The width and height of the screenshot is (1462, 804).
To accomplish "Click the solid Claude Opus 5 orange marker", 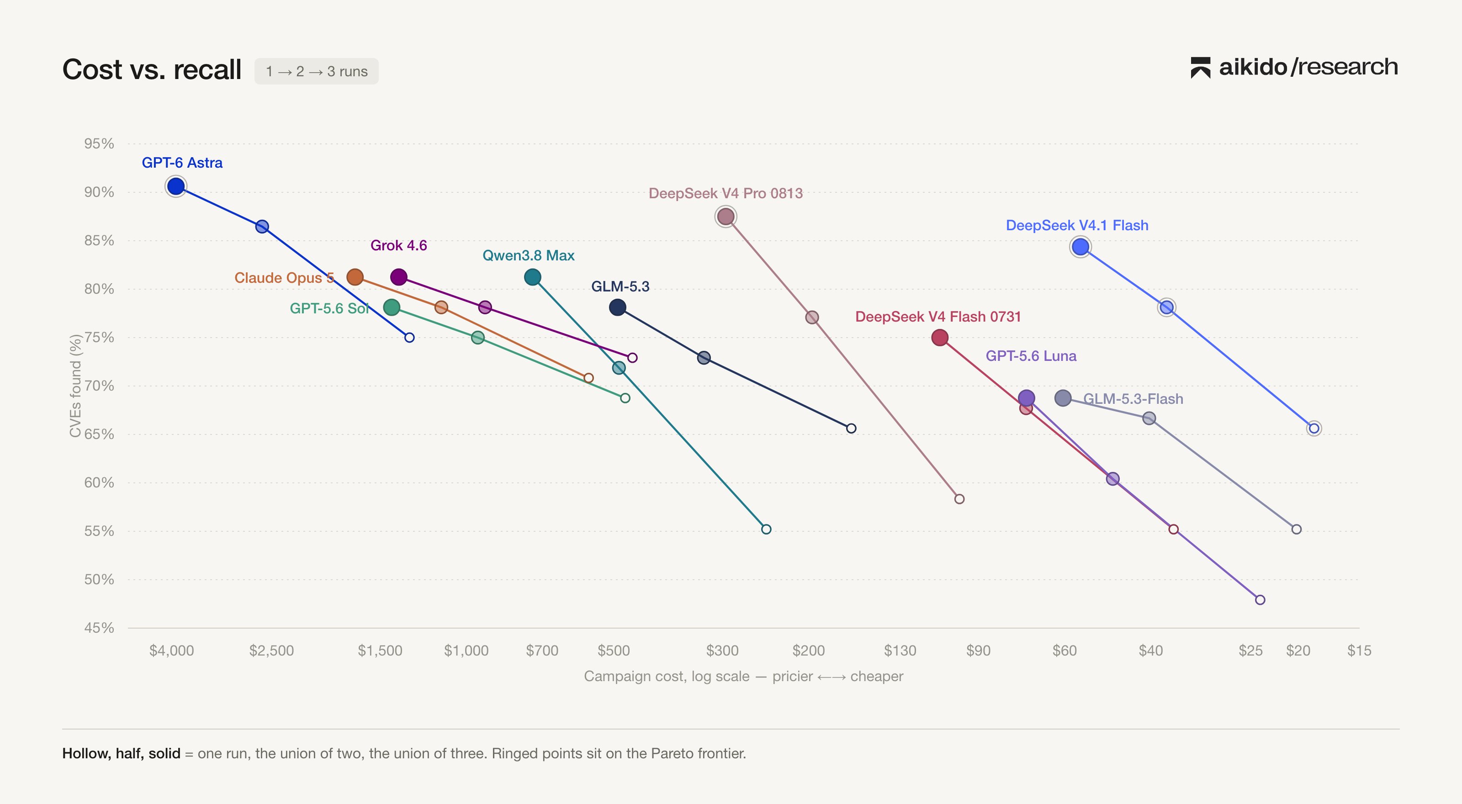I will 355,277.
